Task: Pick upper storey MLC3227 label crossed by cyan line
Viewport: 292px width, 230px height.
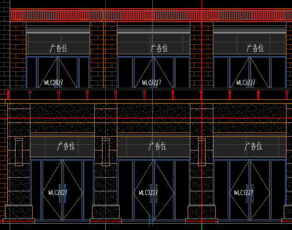Action: tap(152, 82)
